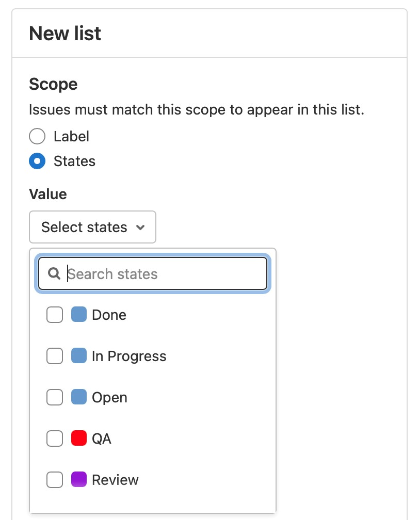The width and height of the screenshot is (419, 520).
Task: Select the States scope radio button
Action: click(x=38, y=161)
